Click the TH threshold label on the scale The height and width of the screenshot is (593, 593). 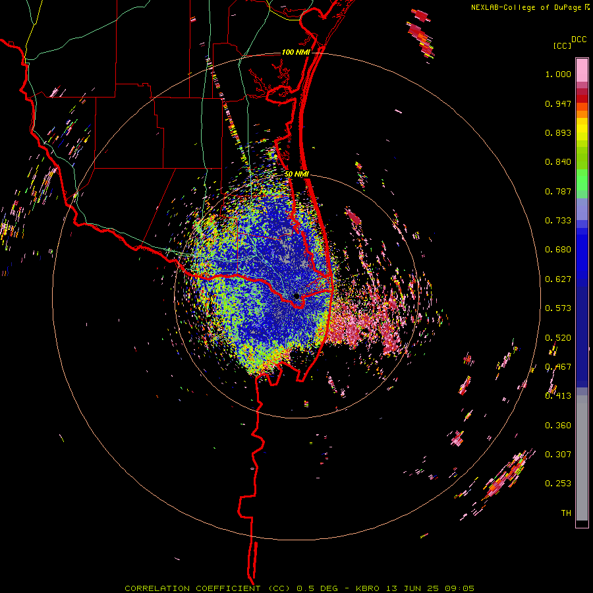tap(566, 513)
